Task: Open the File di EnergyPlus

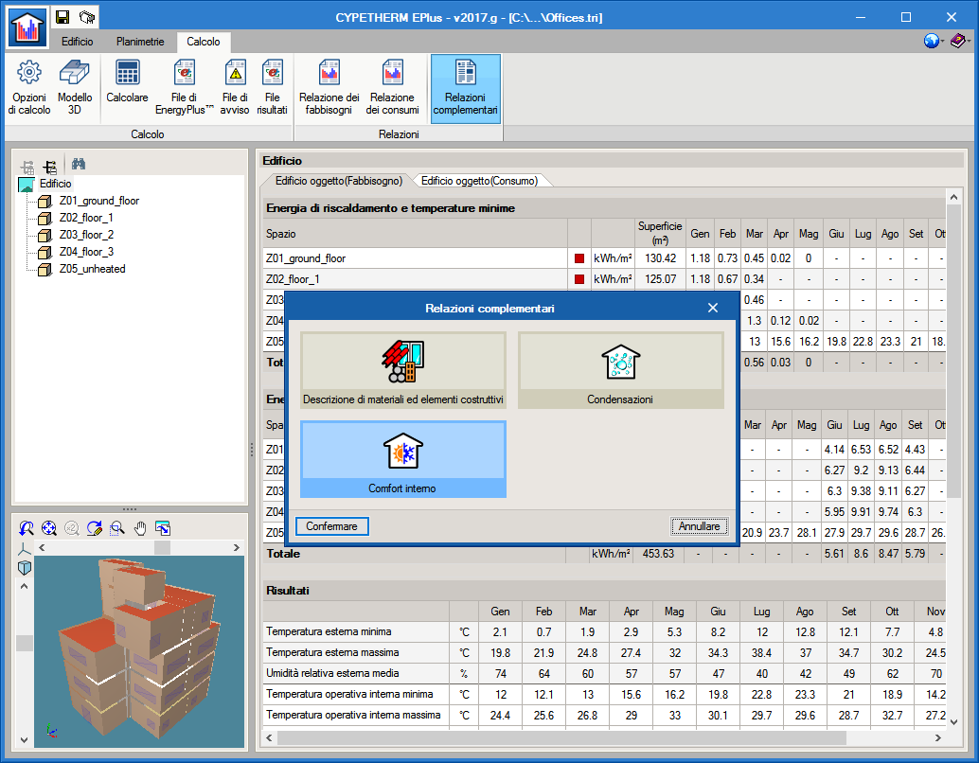Action: [x=185, y=88]
